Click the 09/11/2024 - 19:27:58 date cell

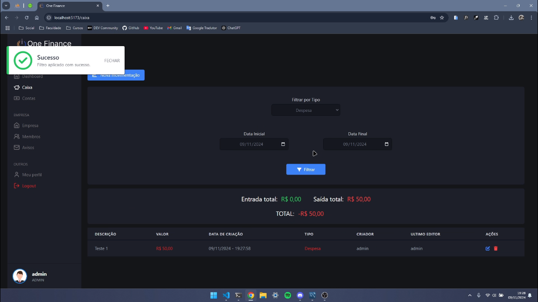[x=230, y=248]
